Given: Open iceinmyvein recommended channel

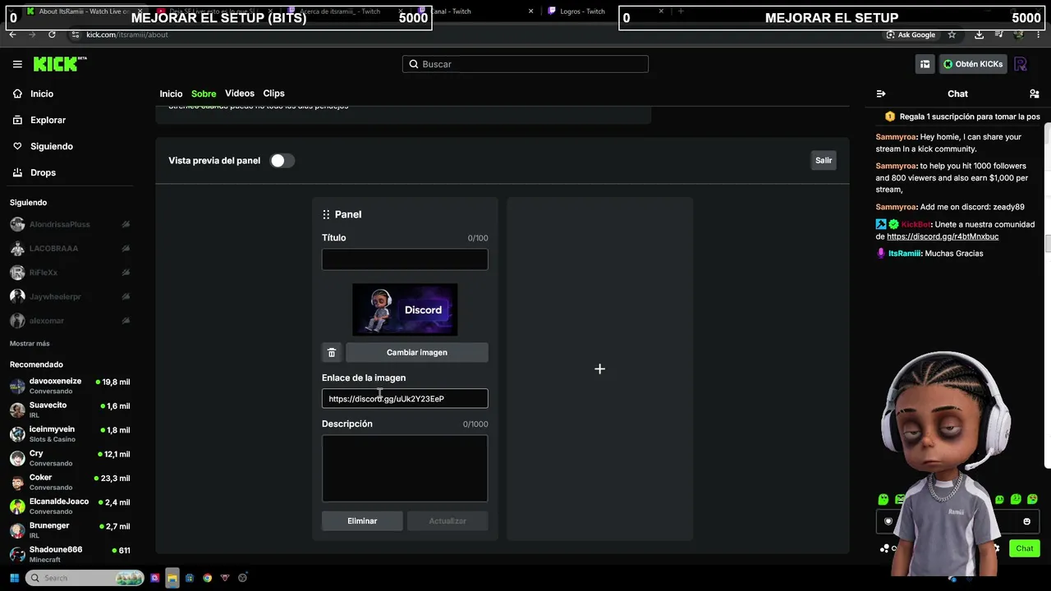Looking at the screenshot, I should click(x=71, y=433).
